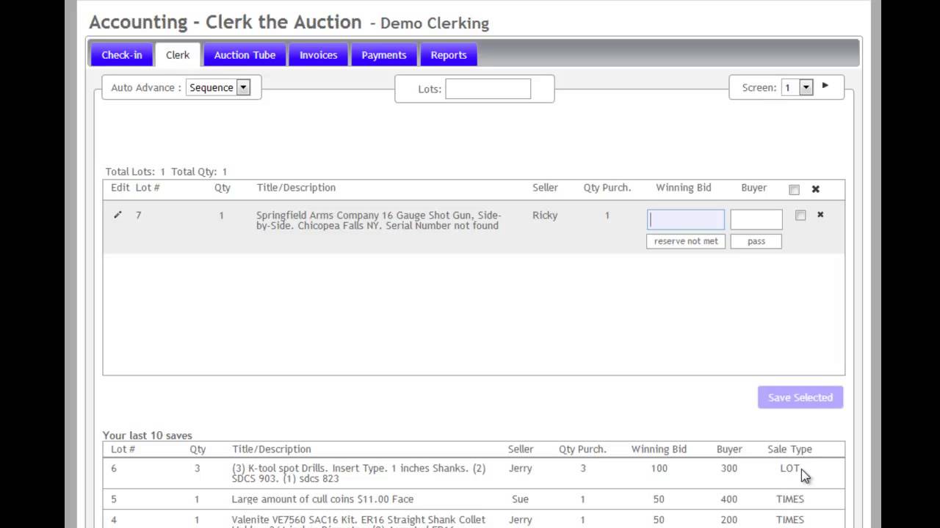
Task: Go to the Invoices tab
Action: point(319,55)
